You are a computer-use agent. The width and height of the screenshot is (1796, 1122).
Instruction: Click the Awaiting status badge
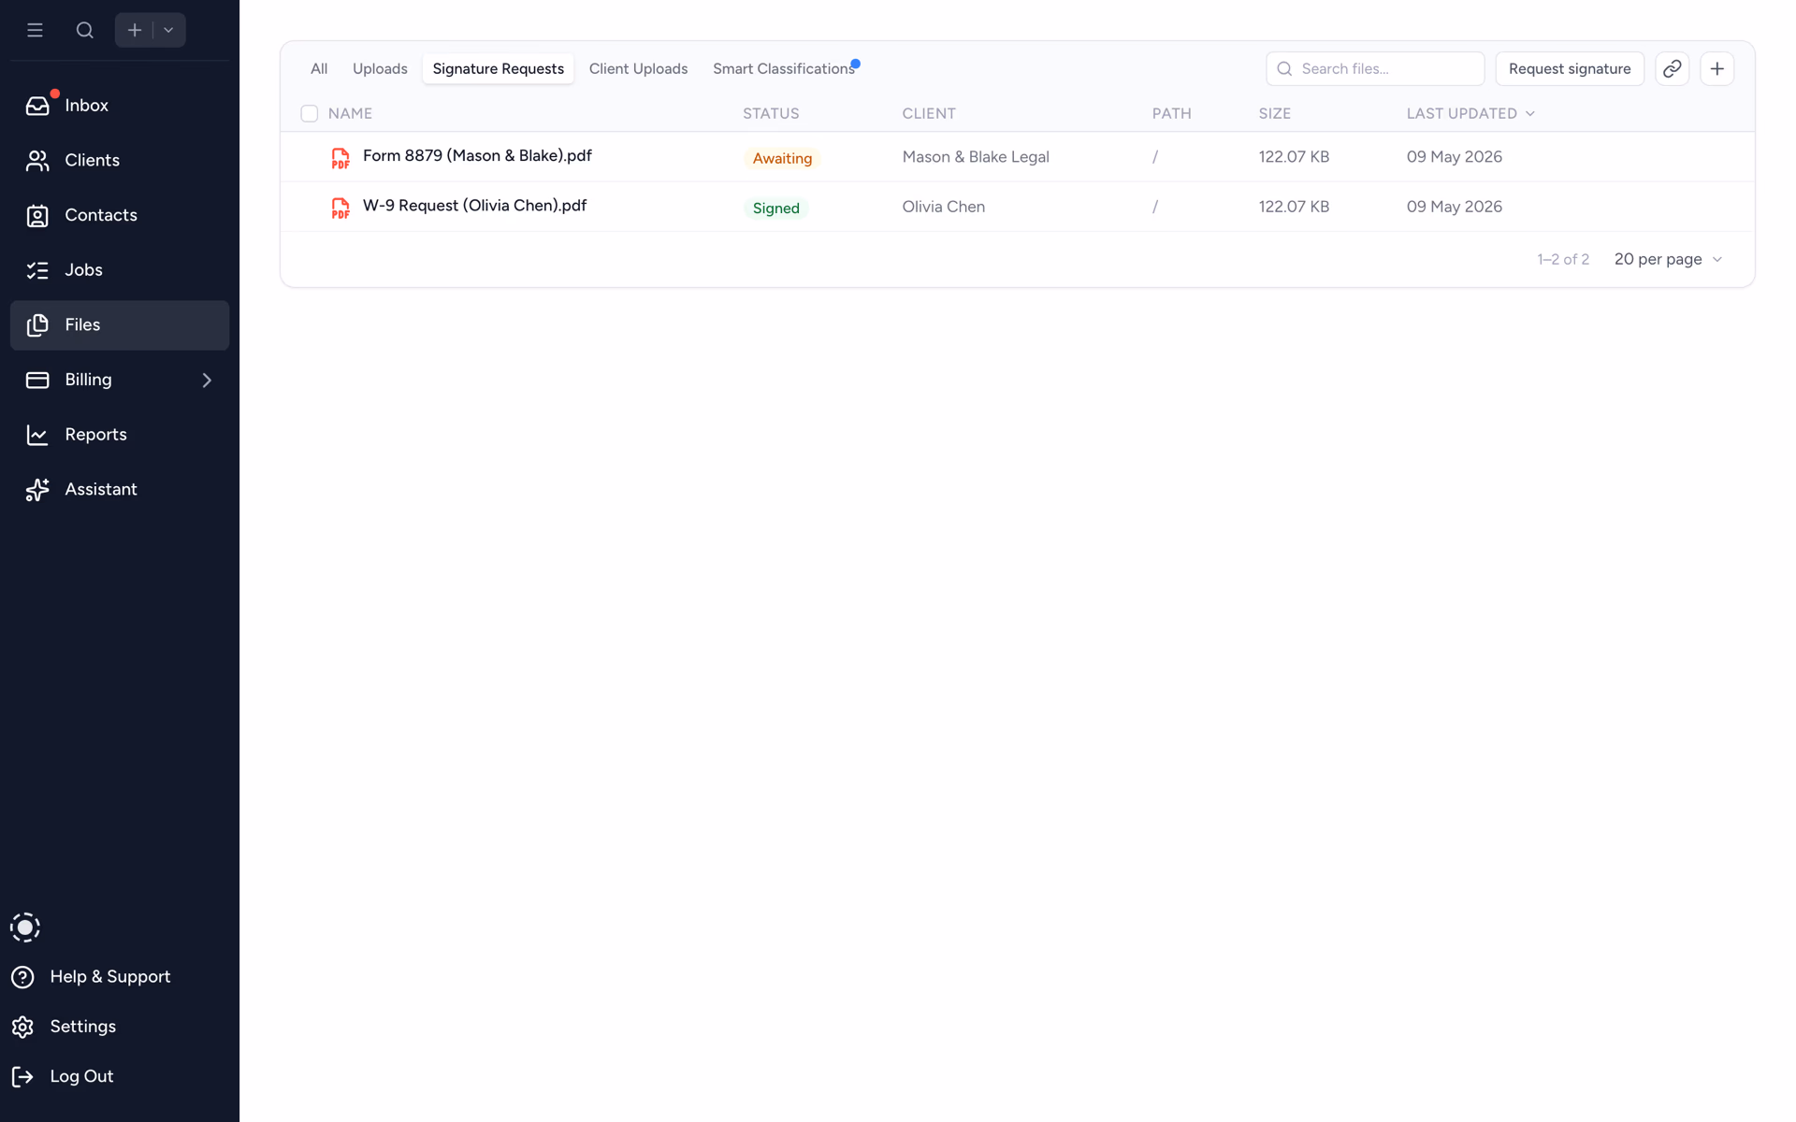coord(782,159)
